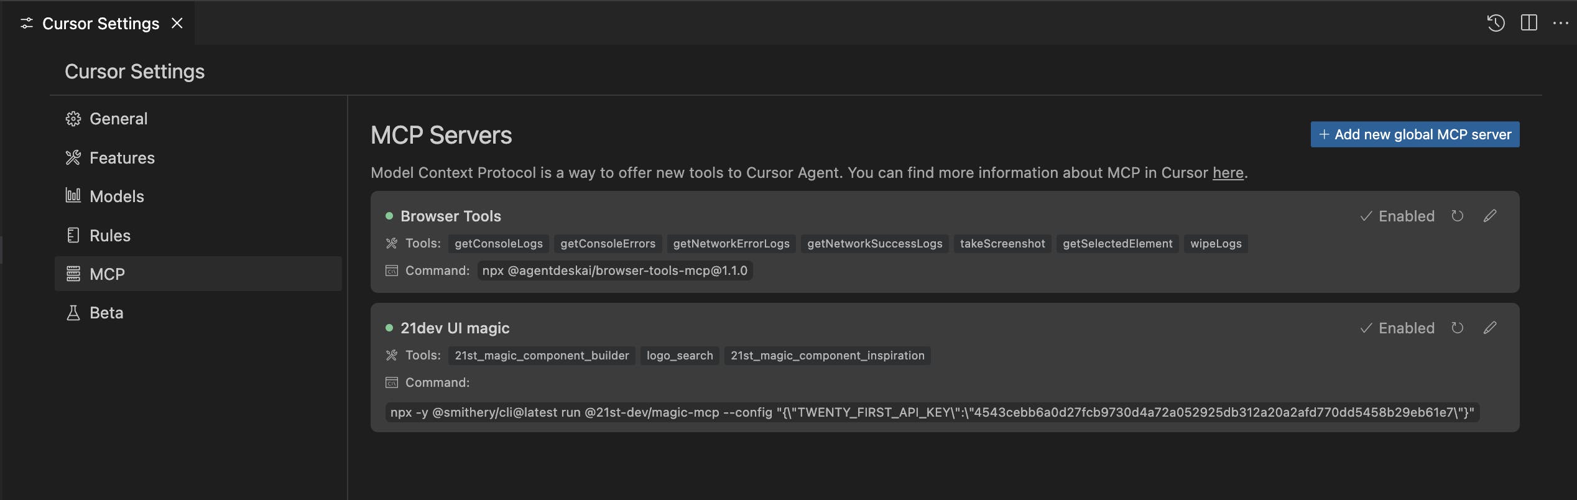Refresh the 21dev UI magic server
Viewport: 1577px width, 500px height.
point(1457,328)
